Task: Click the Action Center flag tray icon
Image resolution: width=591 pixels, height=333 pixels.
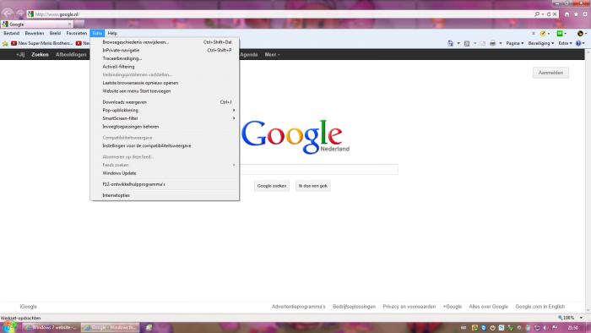Action: (555, 328)
